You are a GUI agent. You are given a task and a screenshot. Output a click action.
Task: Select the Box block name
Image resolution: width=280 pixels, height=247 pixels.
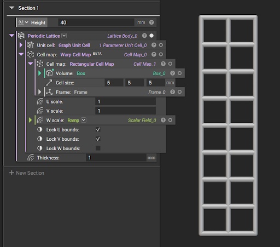pos(81,73)
